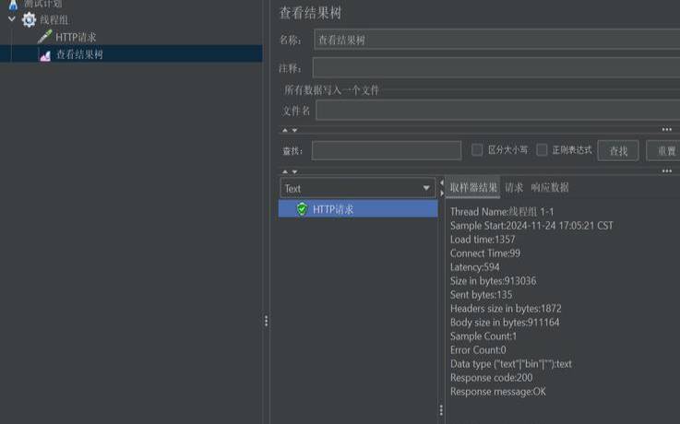Click the Sample Start timestamp line
Screen dimensions: 680x424
tap(531, 226)
